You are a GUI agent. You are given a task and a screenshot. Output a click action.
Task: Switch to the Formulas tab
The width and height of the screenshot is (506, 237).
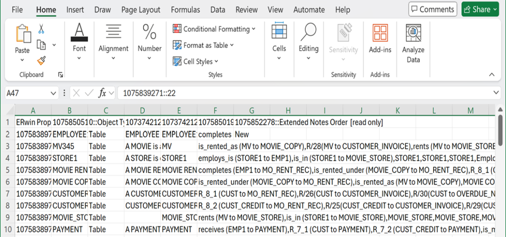pos(185,10)
